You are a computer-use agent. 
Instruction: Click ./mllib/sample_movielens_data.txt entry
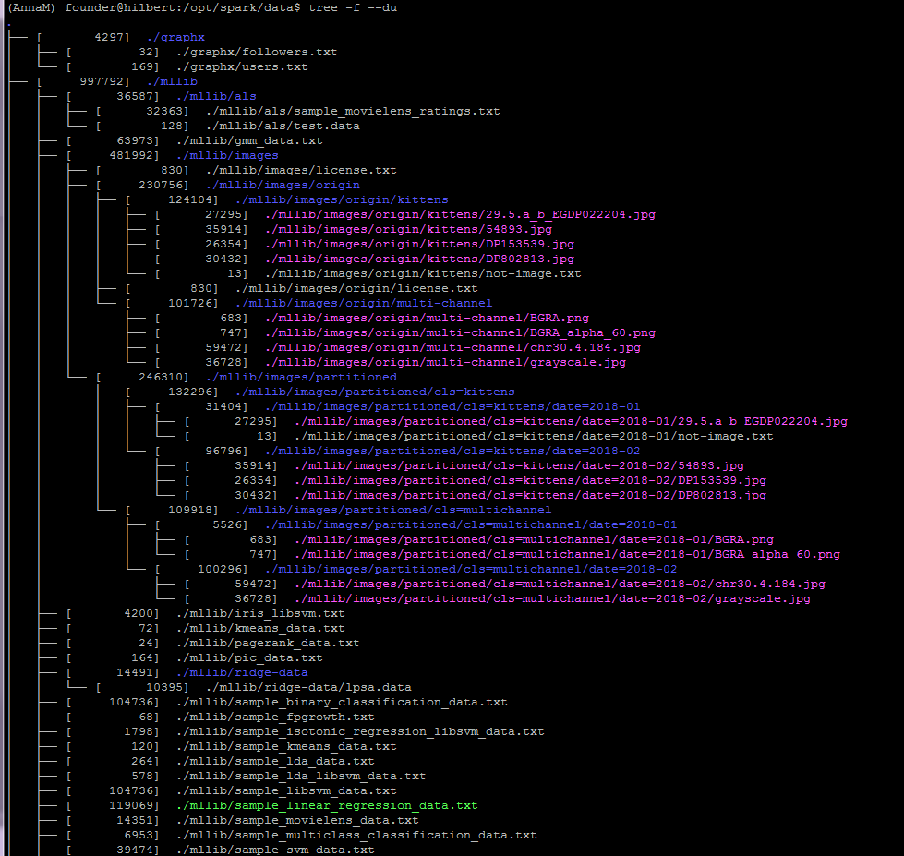297,820
